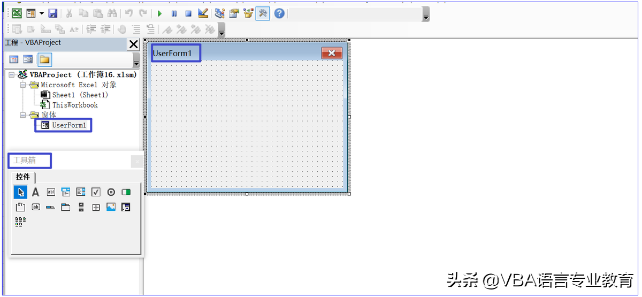642x297 pixels.
Task: Select the ListBox control icon
Action: (81, 192)
